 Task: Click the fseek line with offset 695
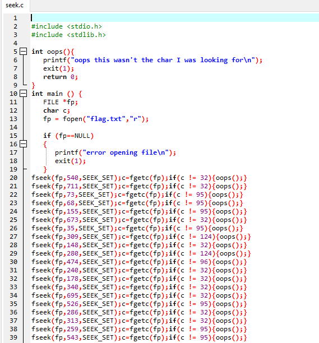(x=139, y=295)
